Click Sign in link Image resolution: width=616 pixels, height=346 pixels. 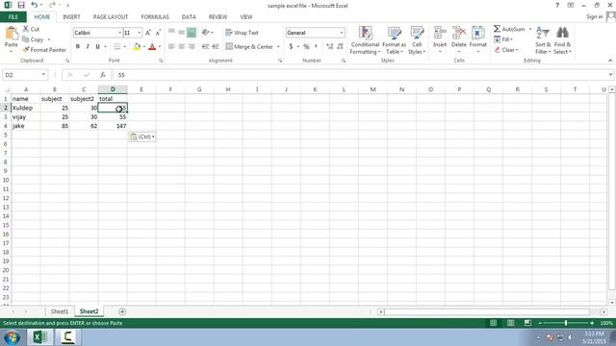coord(594,17)
